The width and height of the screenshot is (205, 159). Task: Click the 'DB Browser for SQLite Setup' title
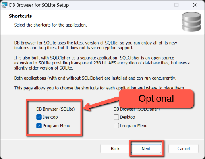(39, 5)
